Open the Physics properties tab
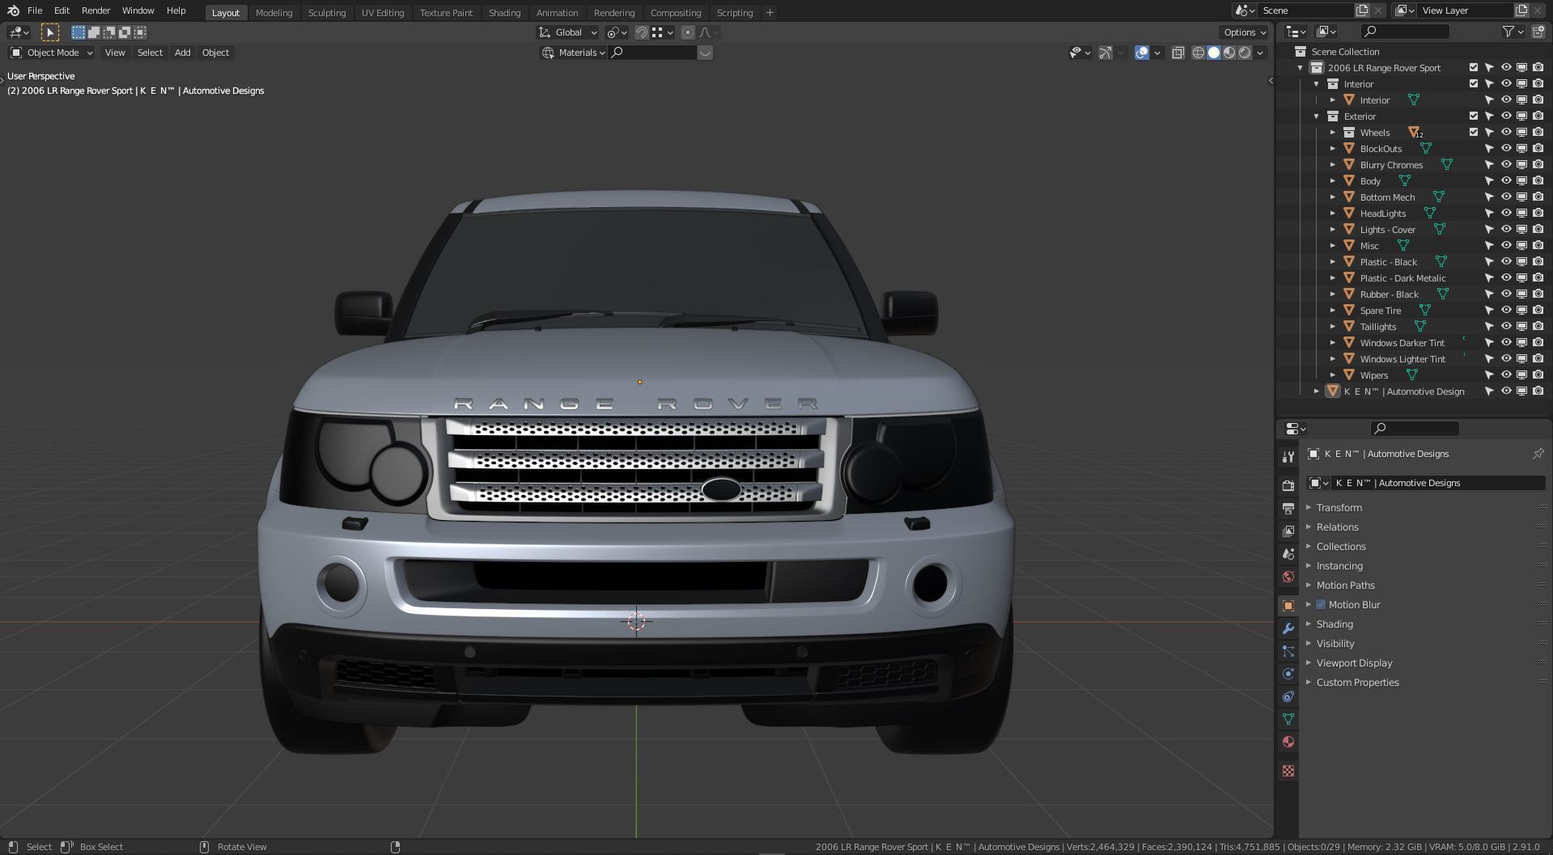 pyautogui.click(x=1288, y=674)
